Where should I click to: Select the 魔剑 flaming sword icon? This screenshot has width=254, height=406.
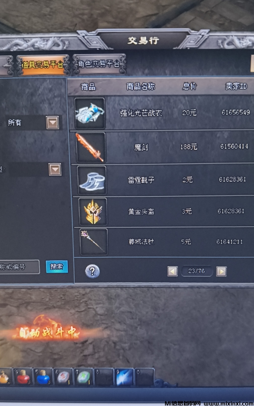pos(91,147)
